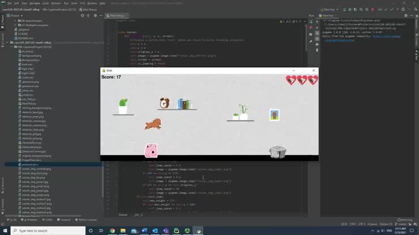Click the Windows Start button
The image size is (419, 235).
point(5,230)
